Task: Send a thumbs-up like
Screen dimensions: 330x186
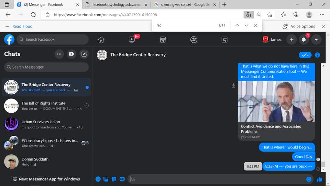Action: (319, 179)
